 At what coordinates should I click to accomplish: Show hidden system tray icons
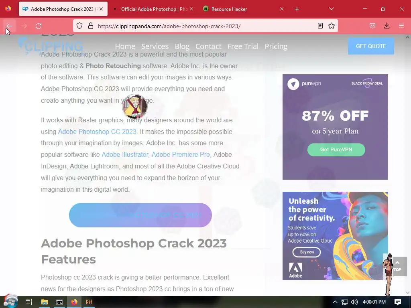point(335,302)
